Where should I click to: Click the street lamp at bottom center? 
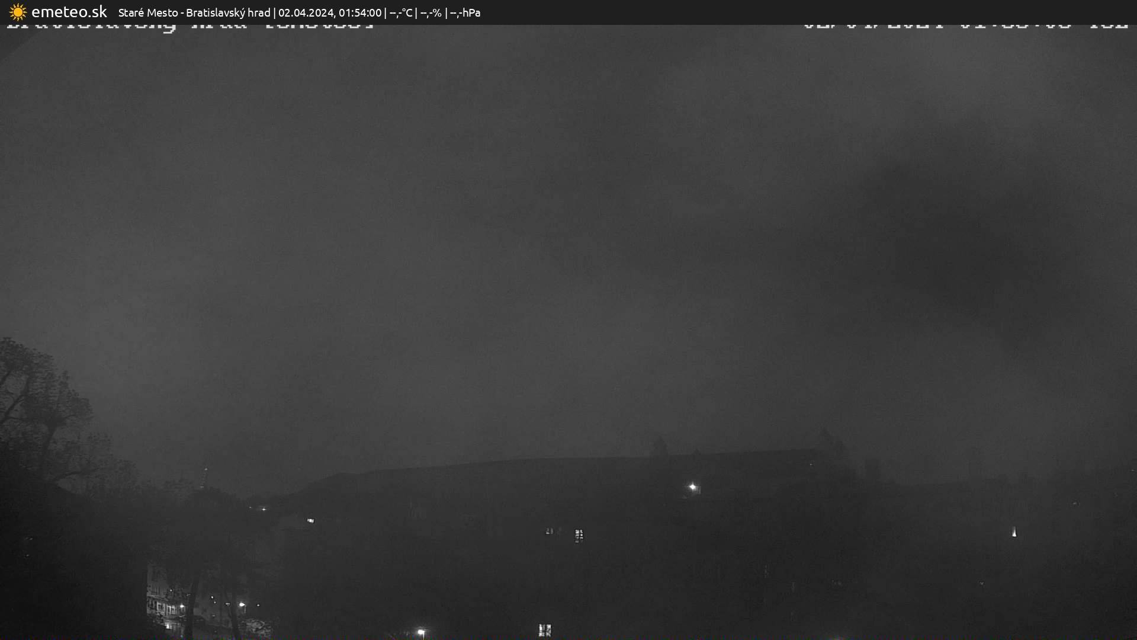(x=421, y=632)
